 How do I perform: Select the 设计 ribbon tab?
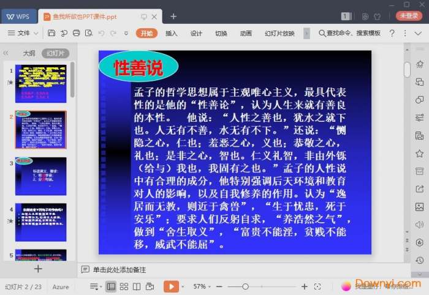point(196,33)
